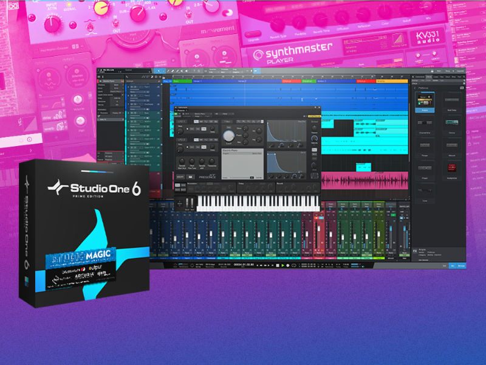Click the Record button in the transport
This screenshot has width=486, height=365.
pyautogui.click(x=287, y=265)
